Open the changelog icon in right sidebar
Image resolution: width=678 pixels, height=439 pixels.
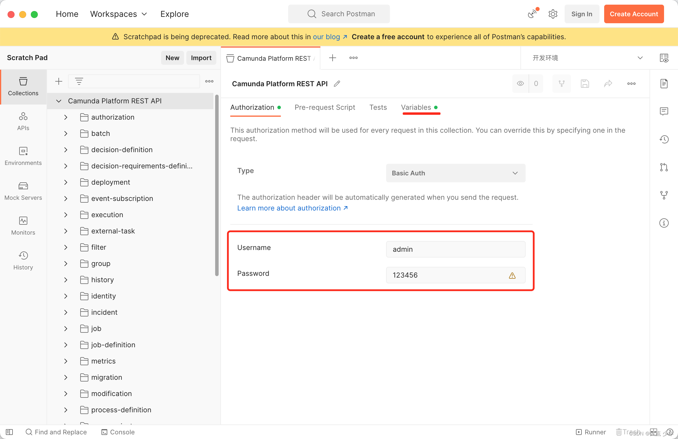[x=664, y=139]
